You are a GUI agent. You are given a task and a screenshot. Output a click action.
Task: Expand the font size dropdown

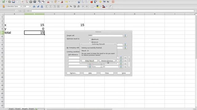click(x=30, y=6)
